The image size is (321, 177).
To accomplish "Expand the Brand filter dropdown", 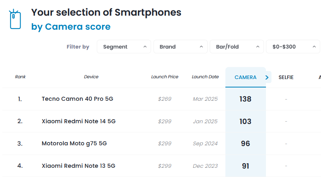I will [x=180, y=47].
